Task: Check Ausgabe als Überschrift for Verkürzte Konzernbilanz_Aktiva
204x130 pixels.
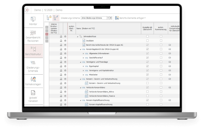Action: [x=147, y=92]
